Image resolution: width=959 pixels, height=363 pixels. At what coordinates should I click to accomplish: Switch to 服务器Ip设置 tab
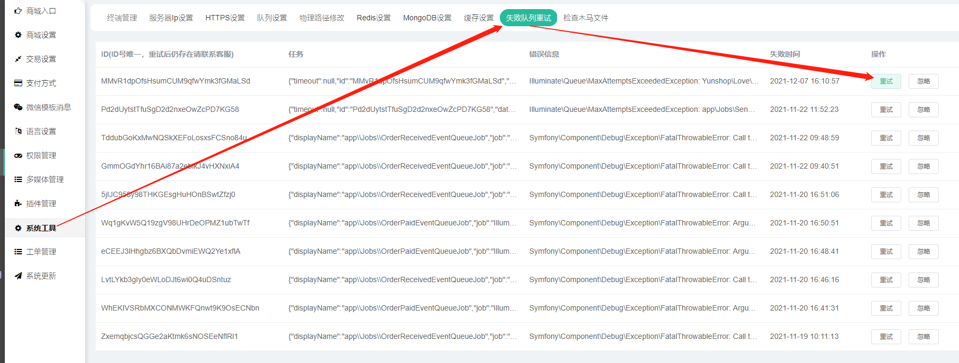171,18
